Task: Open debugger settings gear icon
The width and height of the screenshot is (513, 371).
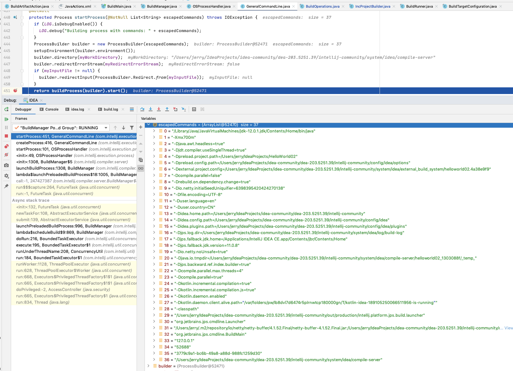Action: pos(6,176)
